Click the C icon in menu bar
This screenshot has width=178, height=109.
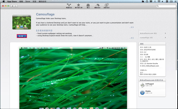167,1
